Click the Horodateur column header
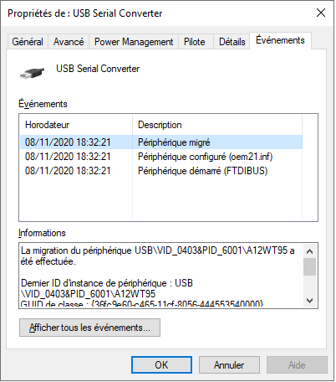Screen dimensions: 336x382 (x=76, y=125)
